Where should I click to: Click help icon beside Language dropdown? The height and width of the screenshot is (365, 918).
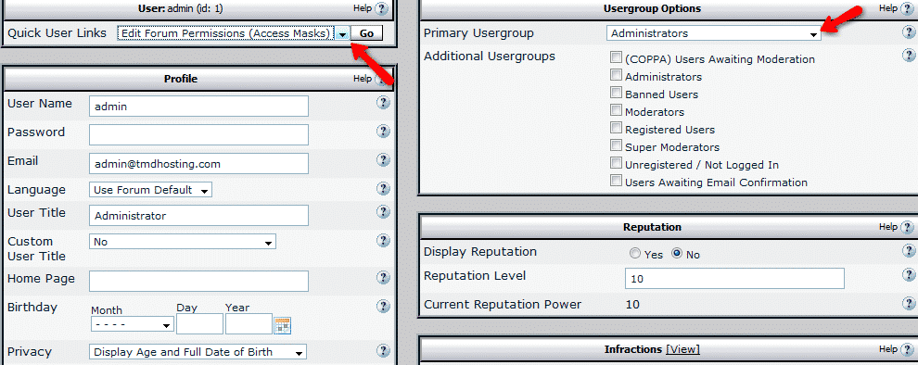(383, 188)
